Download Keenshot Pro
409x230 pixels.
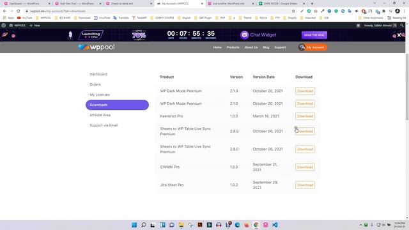click(305, 116)
